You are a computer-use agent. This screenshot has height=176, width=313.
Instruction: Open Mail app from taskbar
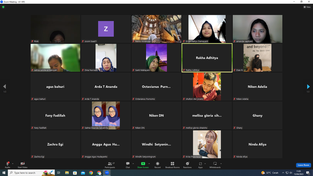(x=83, y=173)
